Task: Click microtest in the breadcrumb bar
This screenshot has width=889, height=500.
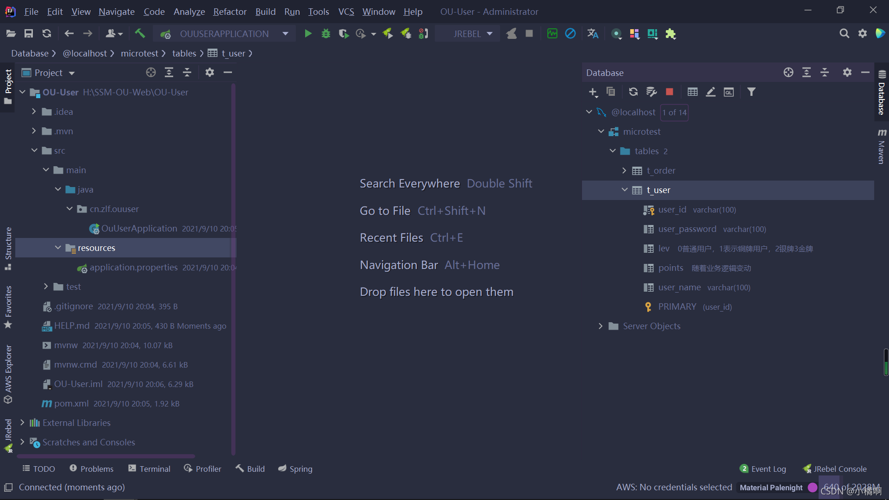Action: coord(139,53)
